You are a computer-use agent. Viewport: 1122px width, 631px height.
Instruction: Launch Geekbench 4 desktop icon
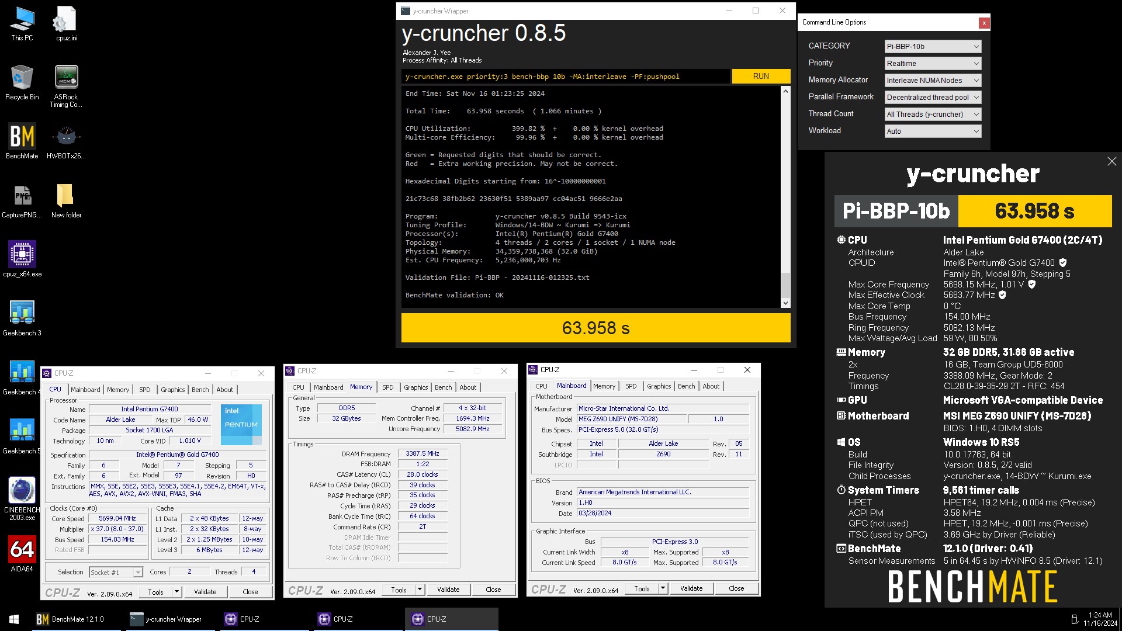pyautogui.click(x=22, y=377)
